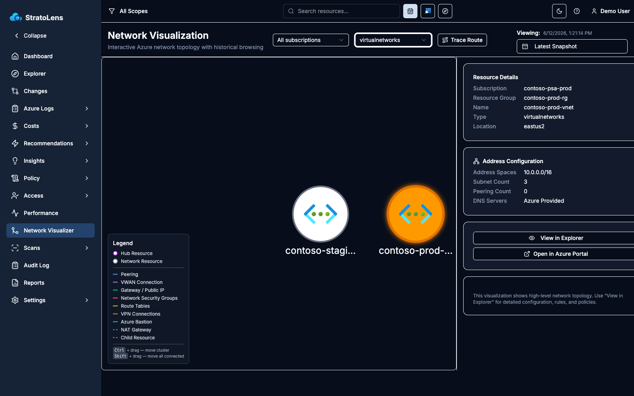Viewport: 634px width, 396px height.
Task: Click the Address Configuration network icon
Action: [x=476, y=161]
